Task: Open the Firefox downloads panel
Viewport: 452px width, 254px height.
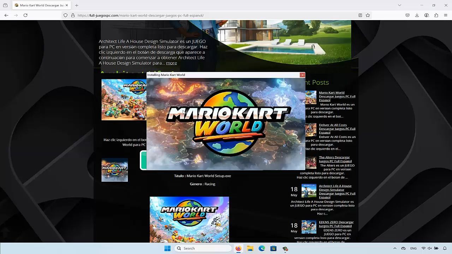Action: click(x=417, y=15)
